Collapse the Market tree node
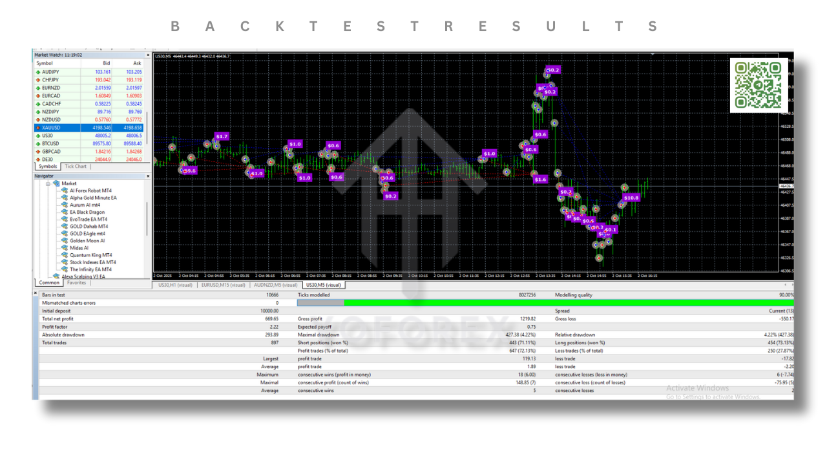 (48, 183)
